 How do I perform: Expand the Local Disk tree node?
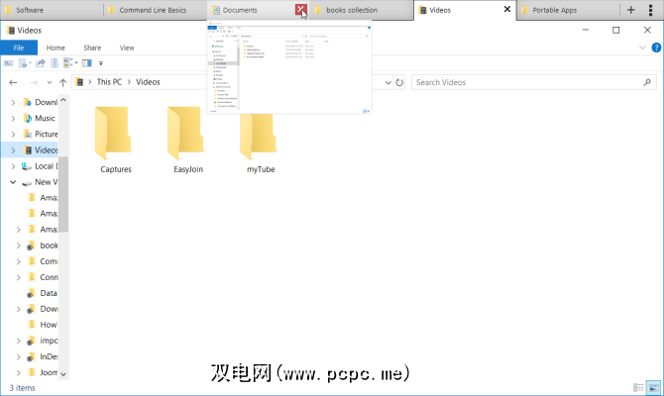click(x=13, y=166)
